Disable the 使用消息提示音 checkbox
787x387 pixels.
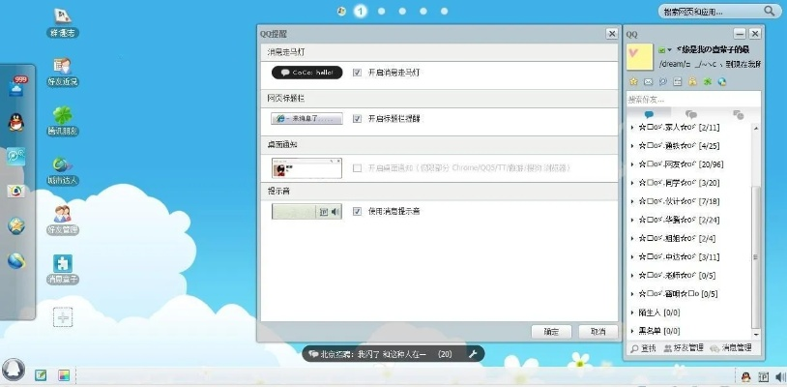click(358, 211)
